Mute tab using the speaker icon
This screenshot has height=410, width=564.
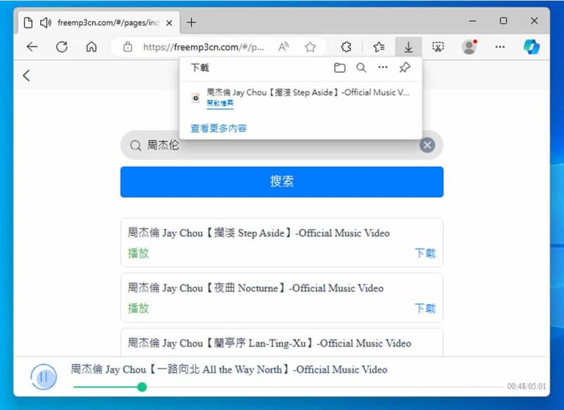pos(45,23)
